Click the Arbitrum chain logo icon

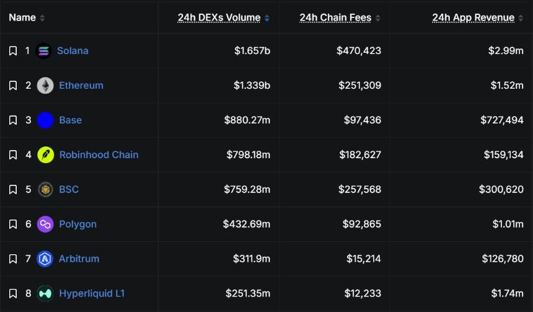pos(45,259)
